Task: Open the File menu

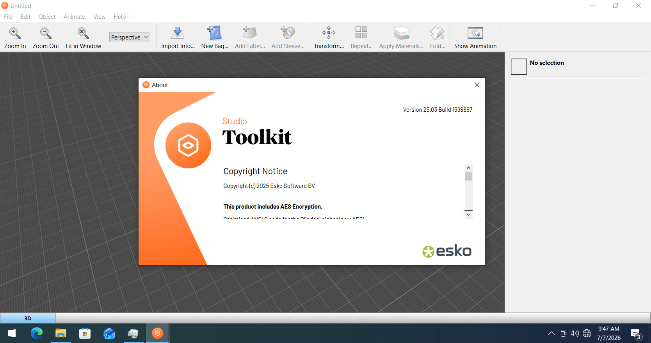Action: click(x=8, y=17)
